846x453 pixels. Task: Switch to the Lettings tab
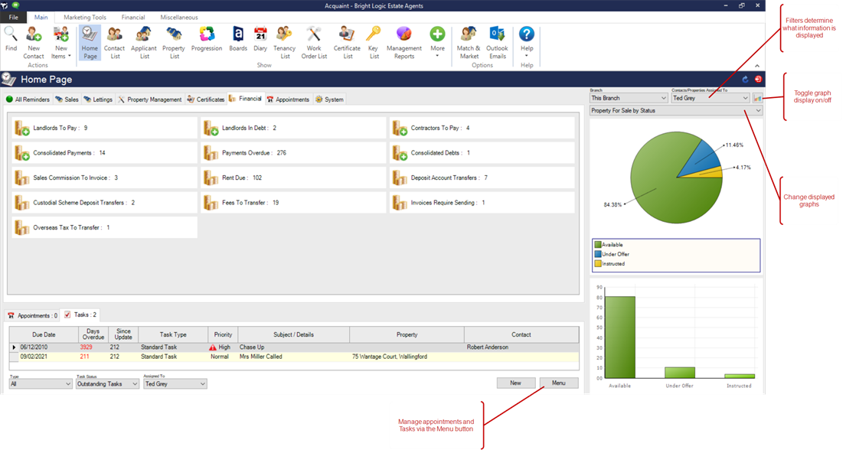(x=98, y=99)
